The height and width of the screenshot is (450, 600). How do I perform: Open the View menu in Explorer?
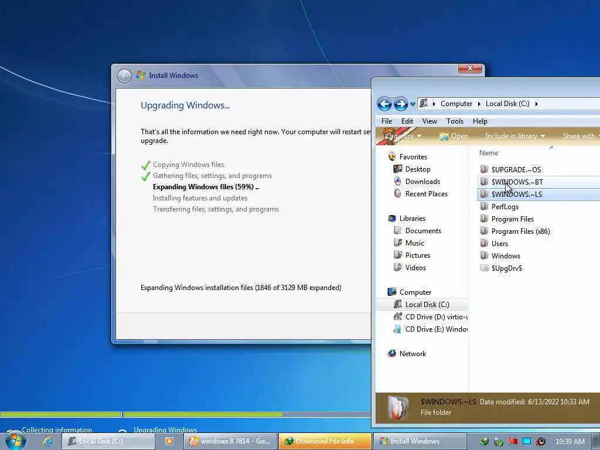pyautogui.click(x=429, y=121)
